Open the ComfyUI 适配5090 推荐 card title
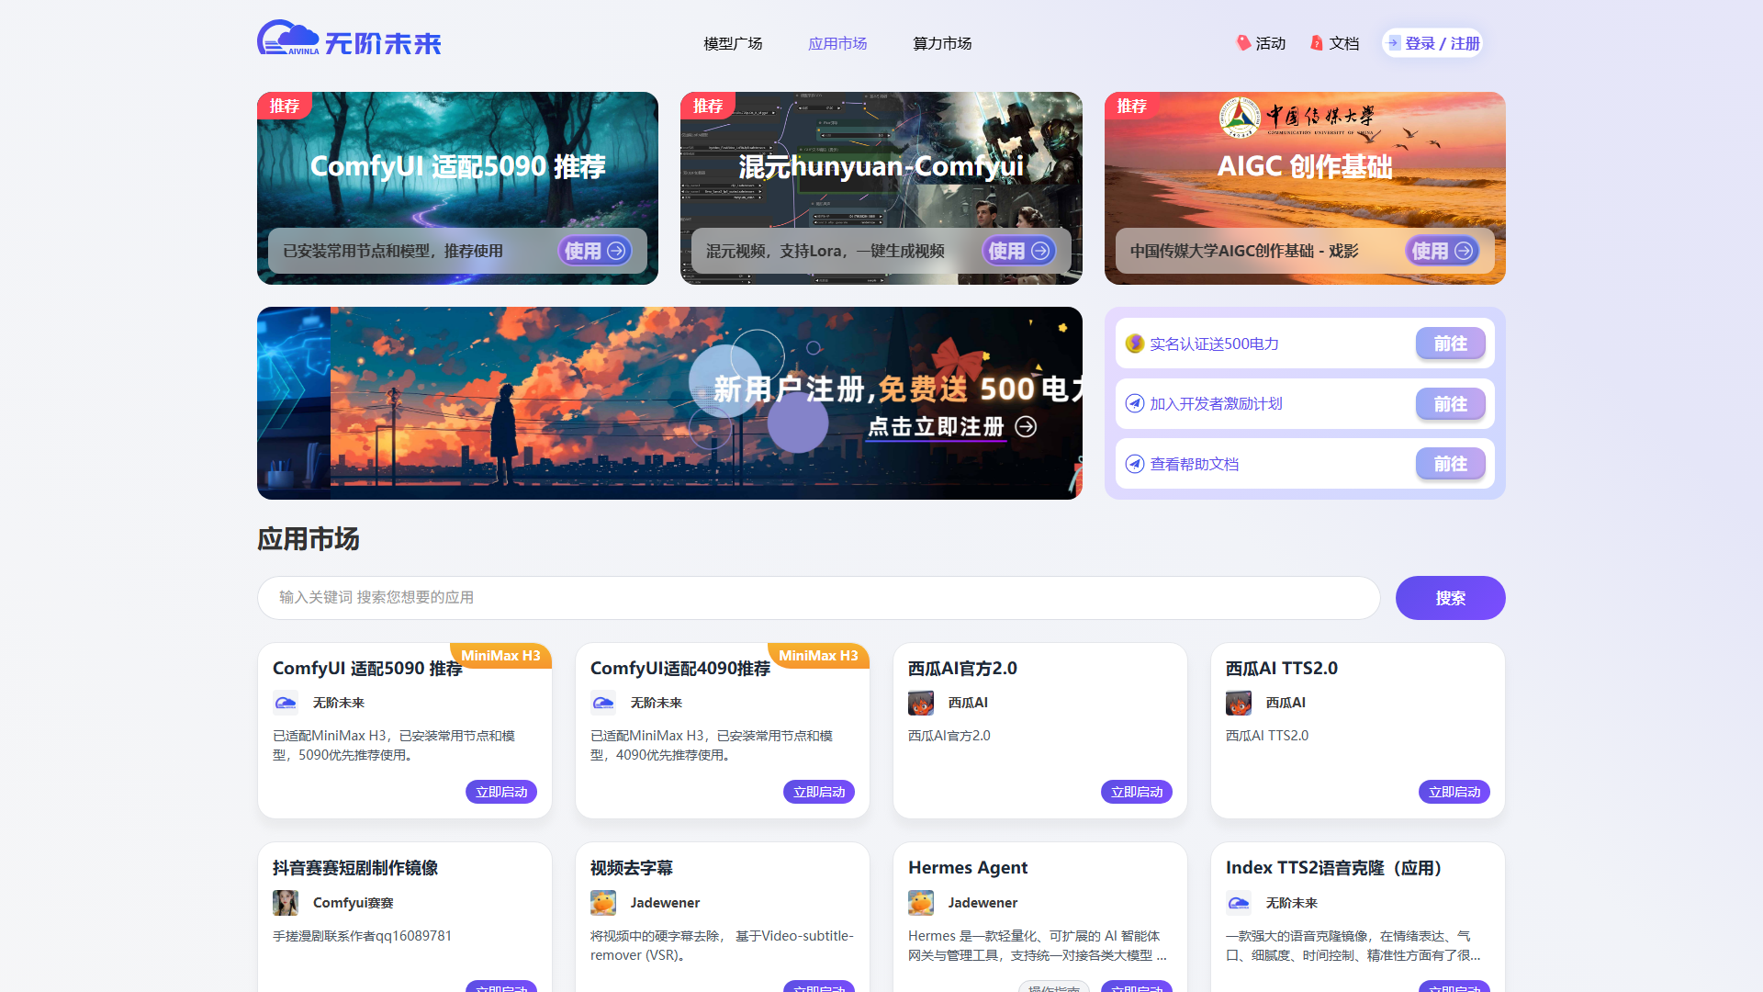The width and height of the screenshot is (1763, 992). (367, 669)
